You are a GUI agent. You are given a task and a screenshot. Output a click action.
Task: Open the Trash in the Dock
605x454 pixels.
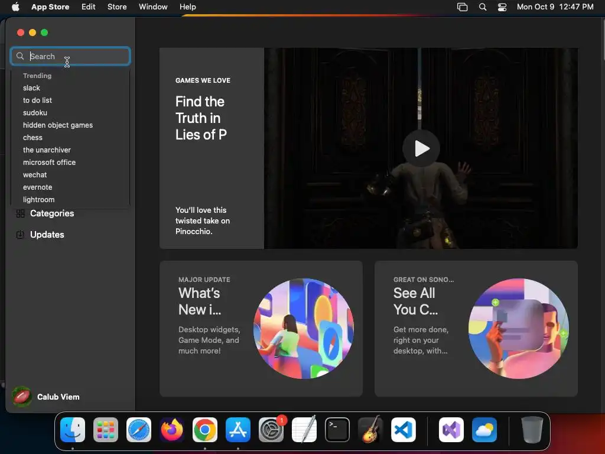point(532,430)
